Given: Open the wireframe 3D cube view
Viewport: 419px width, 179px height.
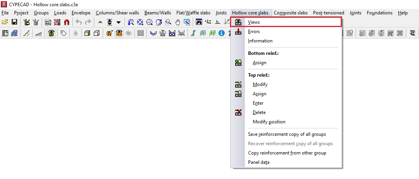Looking at the screenshot, I should tap(97, 33).
